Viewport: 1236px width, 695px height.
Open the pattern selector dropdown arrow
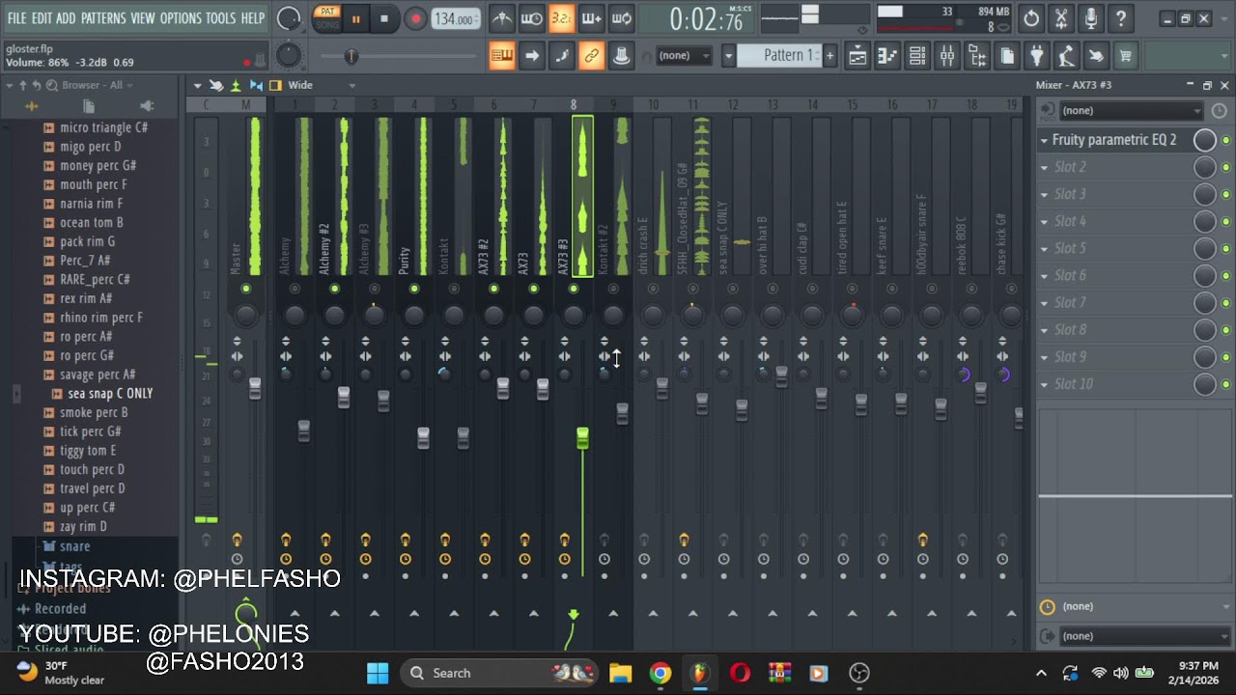tap(729, 56)
